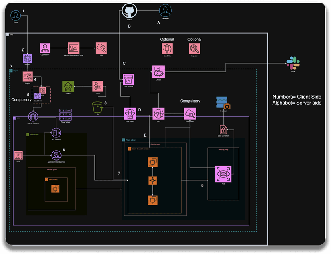Select the Data Encryption lock icon
Screen dimensions: 331x254
[x=223, y=130]
